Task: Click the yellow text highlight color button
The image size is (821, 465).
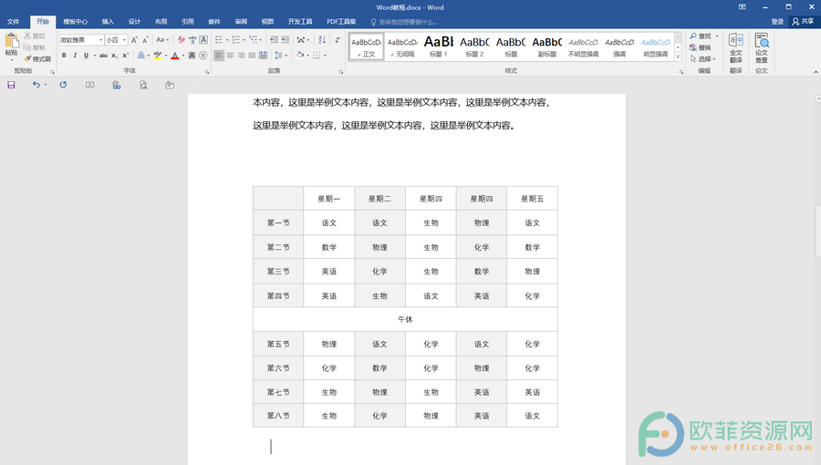Action: [x=157, y=55]
